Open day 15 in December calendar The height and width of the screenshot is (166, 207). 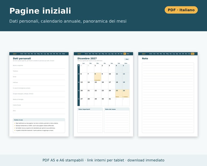pos(98,85)
